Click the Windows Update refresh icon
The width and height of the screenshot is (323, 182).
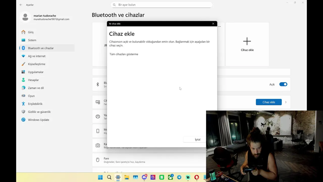coord(23,120)
